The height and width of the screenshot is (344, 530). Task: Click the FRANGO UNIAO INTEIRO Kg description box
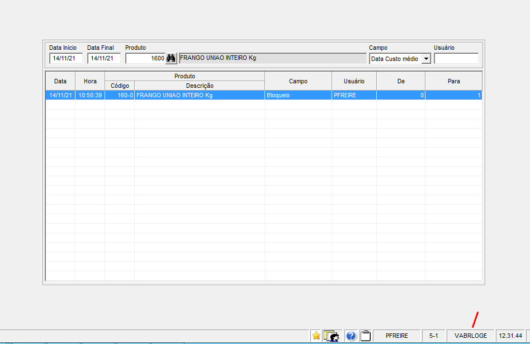273,58
